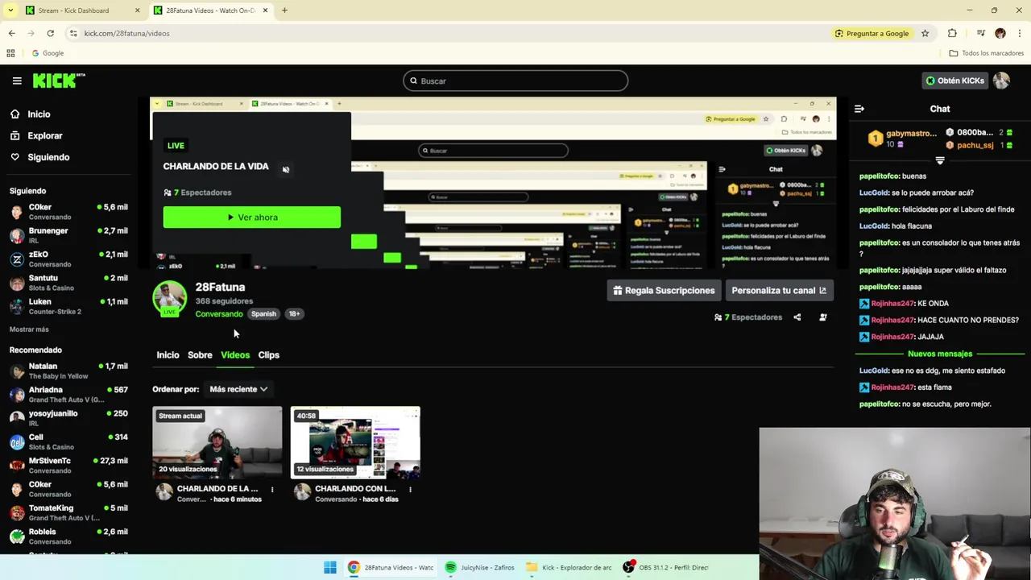Image resolution: width=1031 pixels, height=580 pixels.
Task: Click the share icon under channel buttons
Action: [797, 317]
